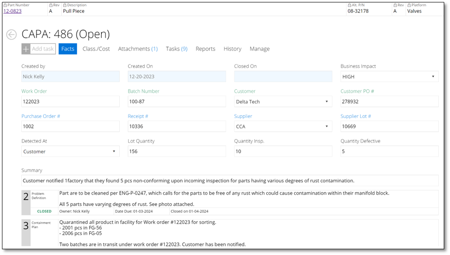
Task: Open the Attachments (1) tab
Action: [138, 49]
